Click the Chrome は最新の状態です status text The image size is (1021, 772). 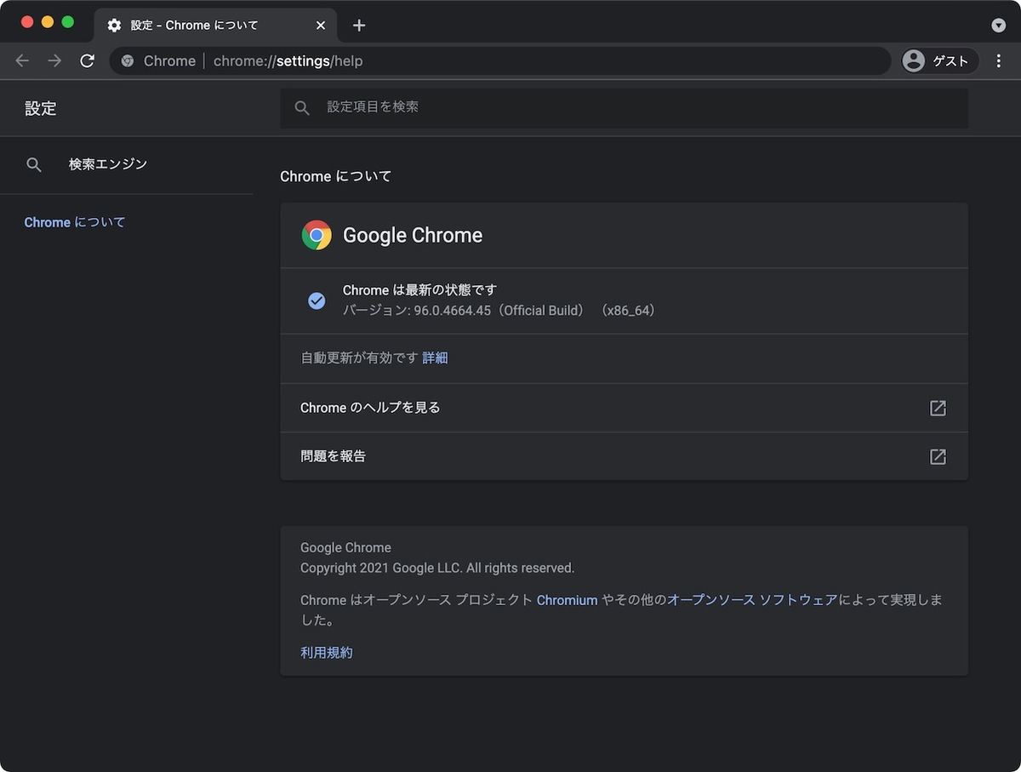(x=419, y=290)
